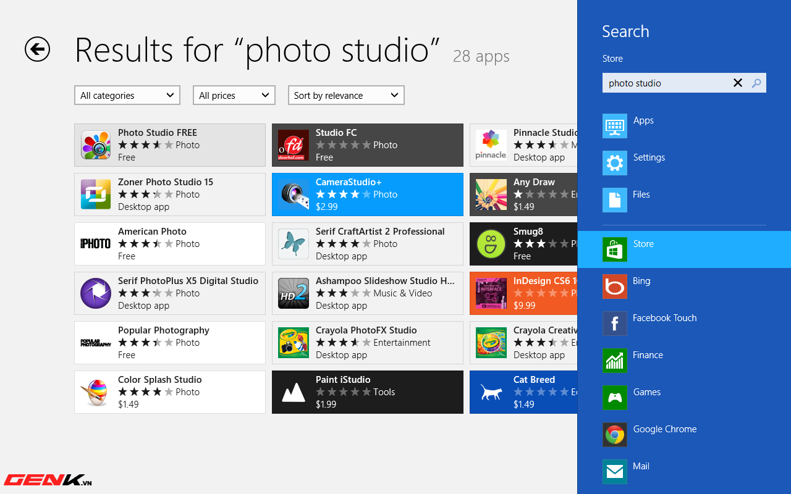The image size is (791, 494).
Task: Click Crayola PhotoFX Studio crayon icon
Action: (x=294, y=343)
